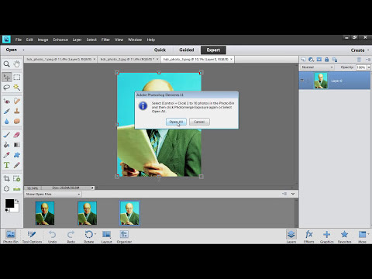This screenshot has height=279, width=372.
Task: Toggle the Effects panel
Action: coord(309,236)
